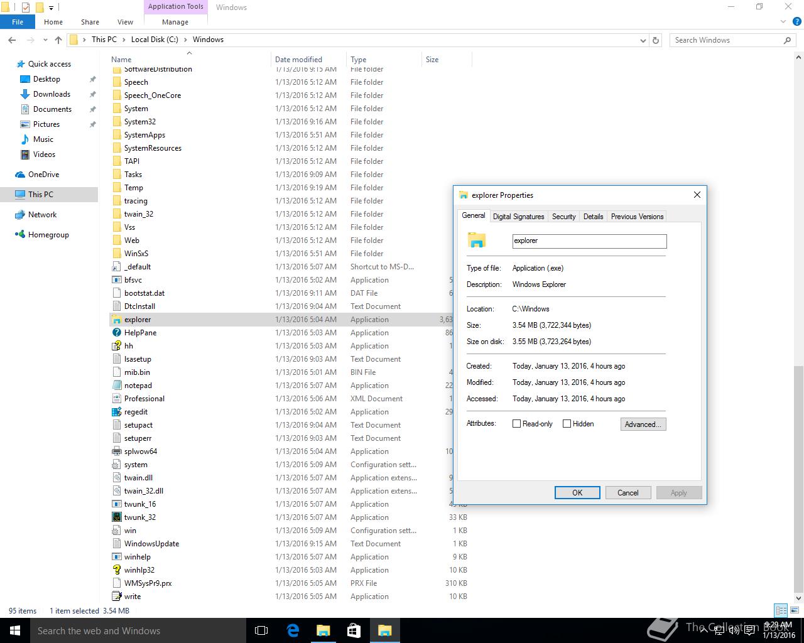804x643 pixels.
Task: Click OK in explorer Properties
Action: 577,493
